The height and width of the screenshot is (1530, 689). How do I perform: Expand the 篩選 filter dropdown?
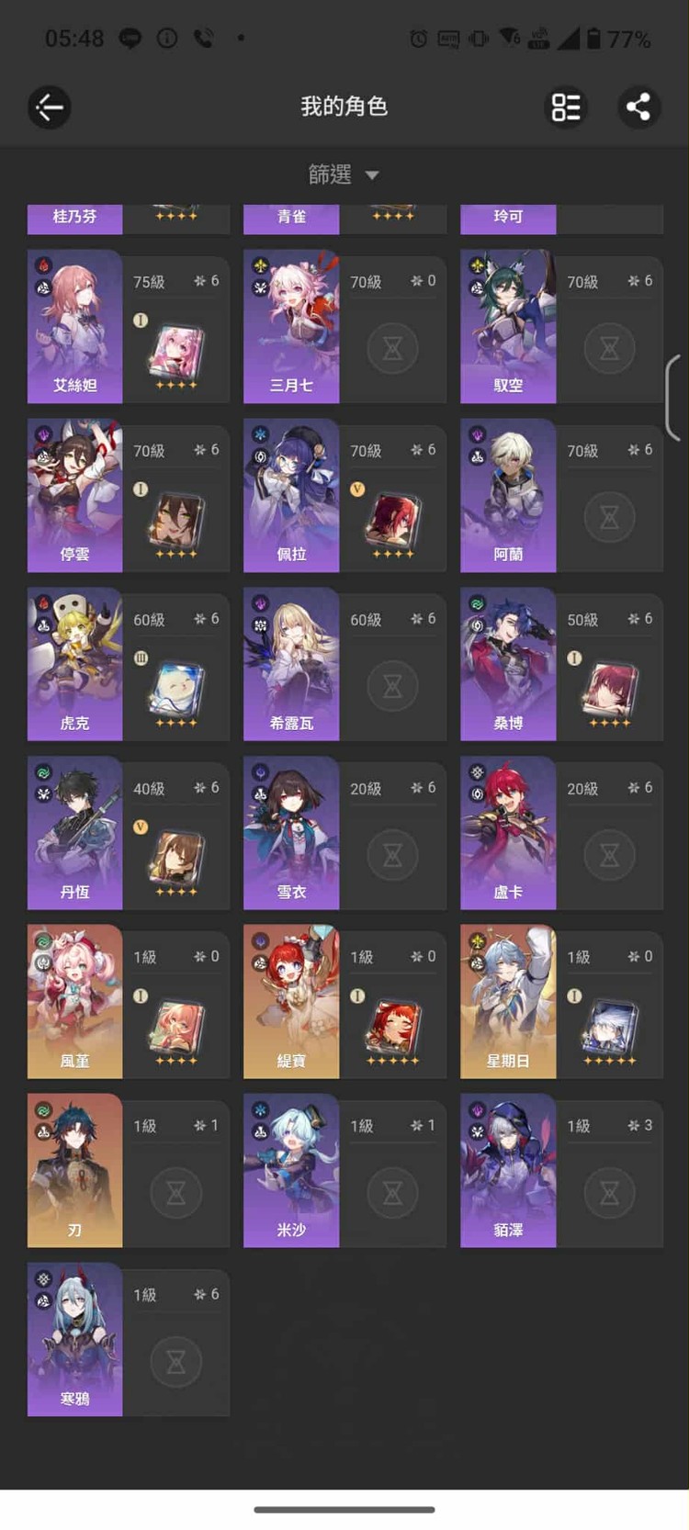344,174
